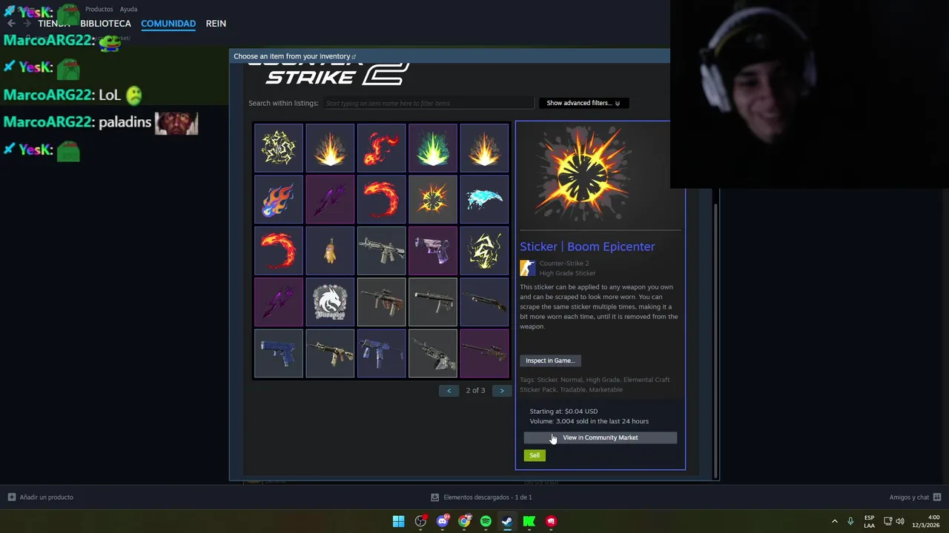Select the red S-shaped fire sticker
Viewport: 949px width, 533px height.
(381, 147)
